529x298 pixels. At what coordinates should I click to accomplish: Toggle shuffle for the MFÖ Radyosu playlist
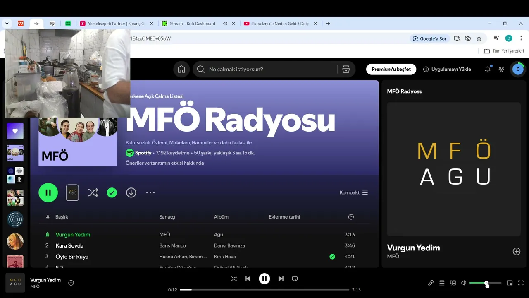tap(93, 192)
